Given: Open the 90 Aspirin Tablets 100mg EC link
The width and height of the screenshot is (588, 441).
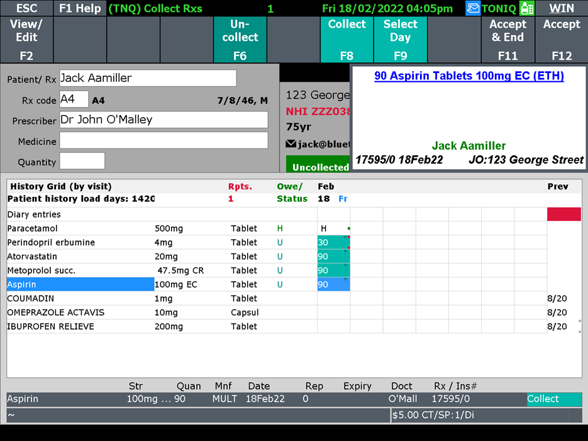Looking at the screenshot, I should point(469,75).
